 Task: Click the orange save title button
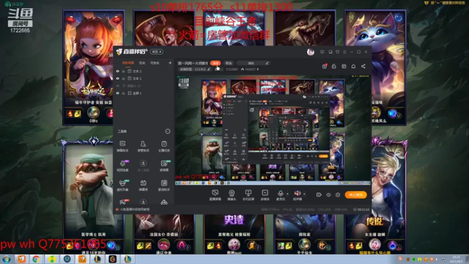(215, 63)
